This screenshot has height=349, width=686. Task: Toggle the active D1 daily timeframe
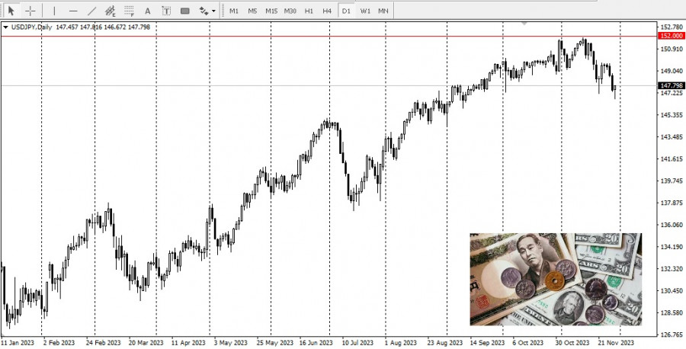pyautogui.click(x=346, y=11)
